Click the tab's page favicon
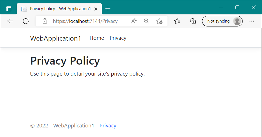The width and height of the screenshot is (262, 137). tap(24, 9)
